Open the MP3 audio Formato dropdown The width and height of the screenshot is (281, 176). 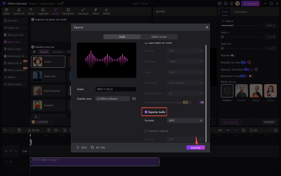coord(185,120)
